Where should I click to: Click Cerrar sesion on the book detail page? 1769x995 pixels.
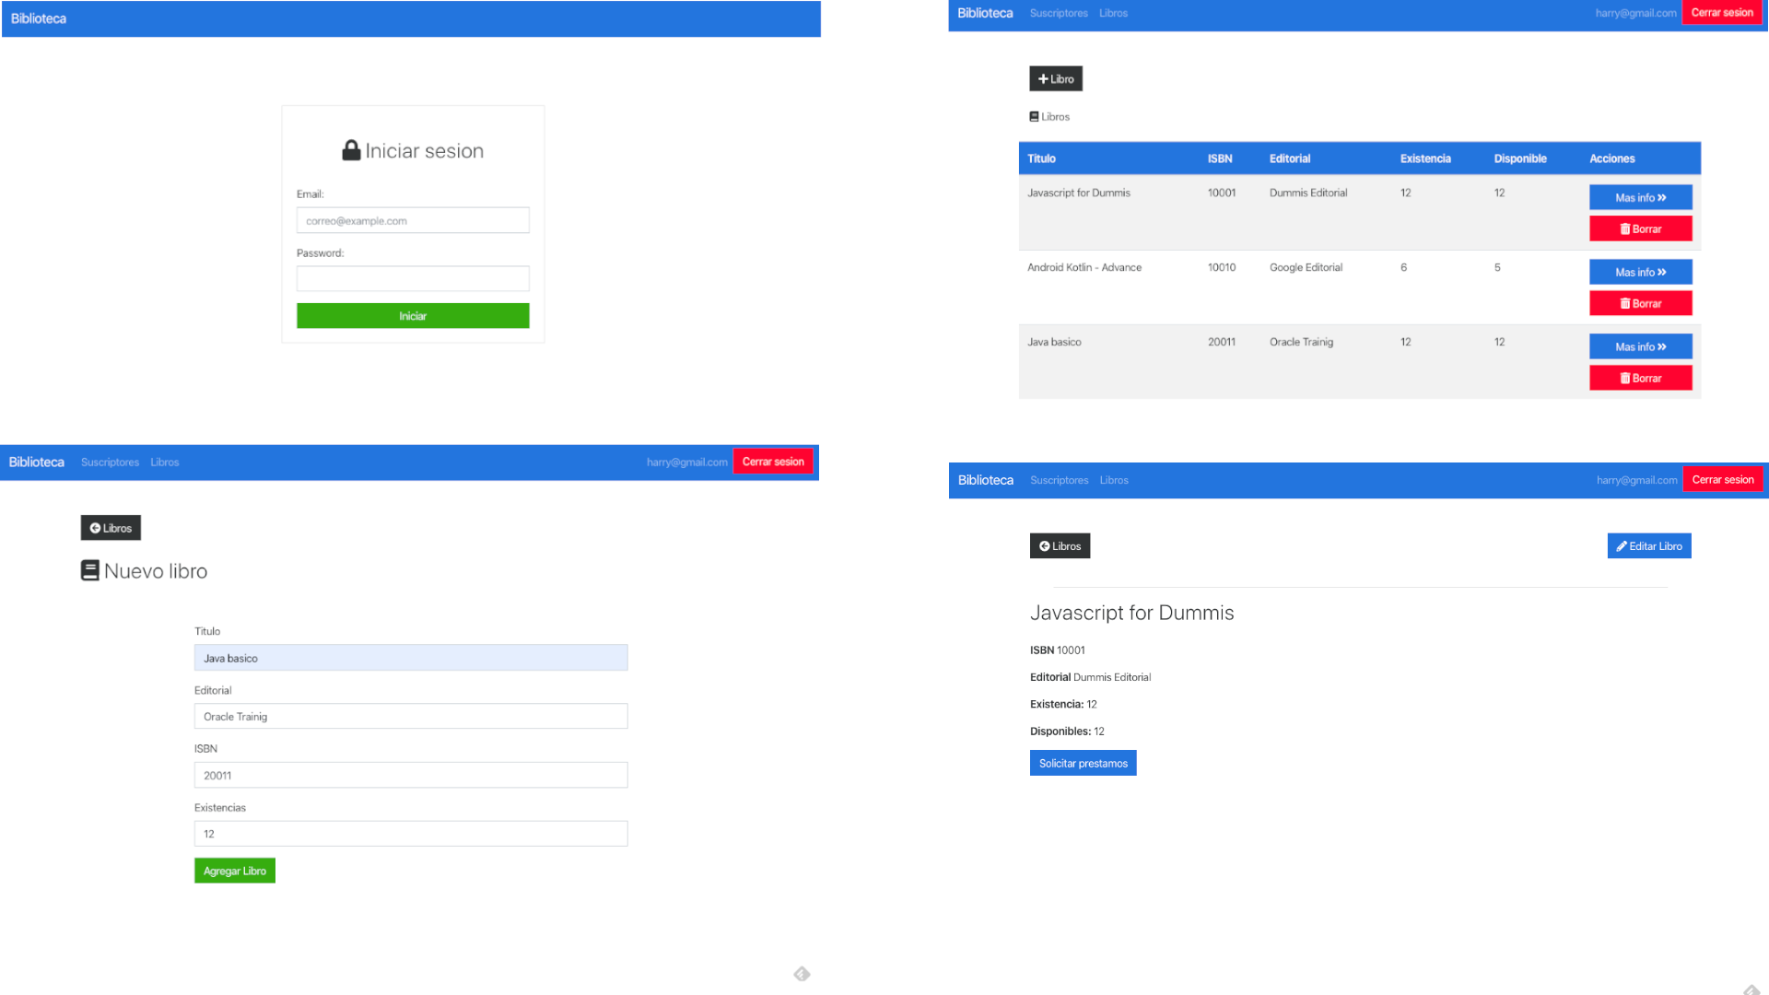(1723, 480)
